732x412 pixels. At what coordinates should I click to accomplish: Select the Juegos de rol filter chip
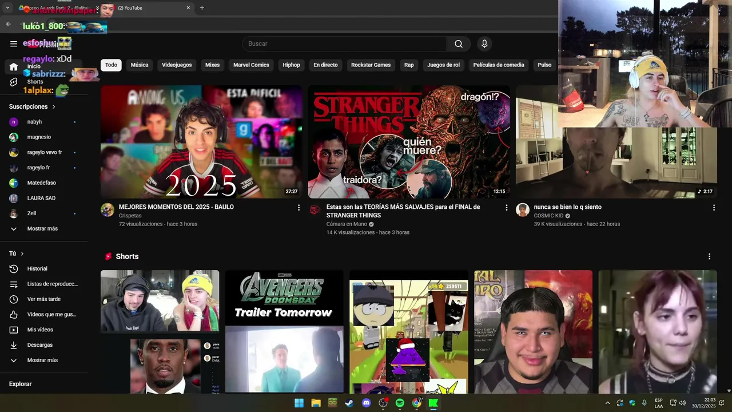point(443,65)
